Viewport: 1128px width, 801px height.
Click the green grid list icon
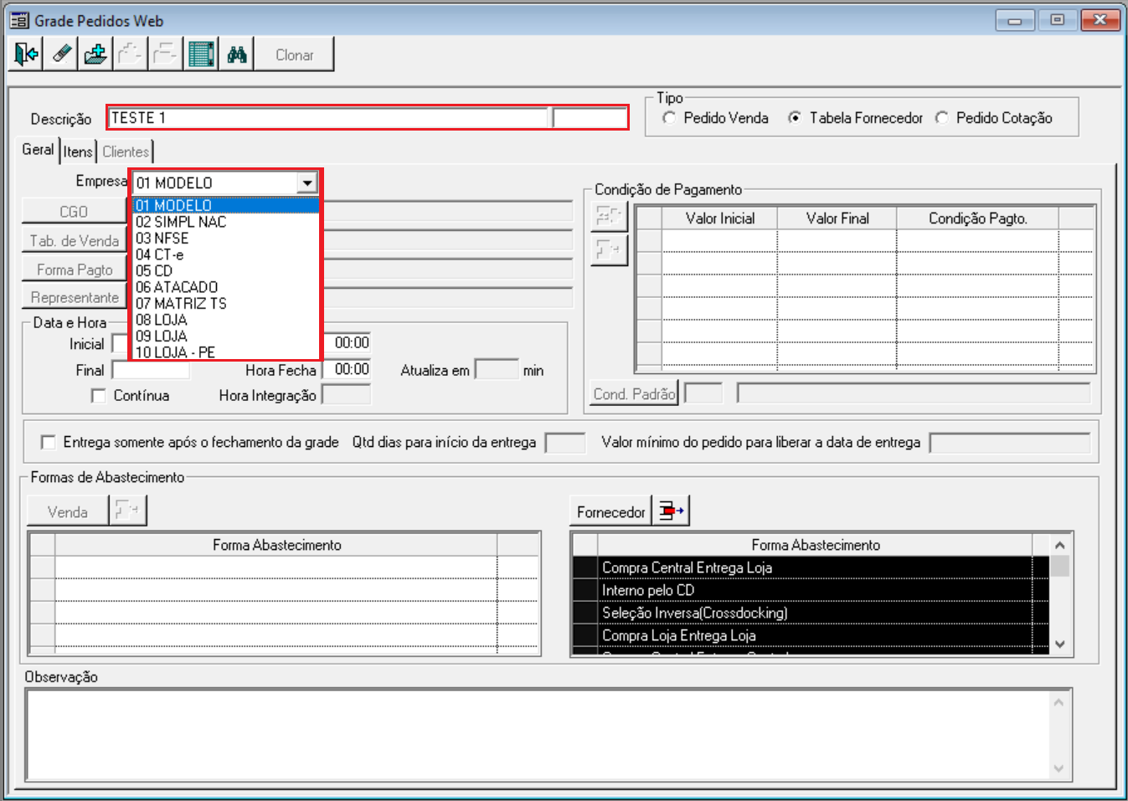click(x=201, y=54)
